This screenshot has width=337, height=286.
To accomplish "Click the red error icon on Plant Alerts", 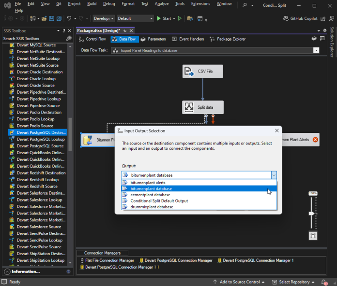I will (315, 140).
